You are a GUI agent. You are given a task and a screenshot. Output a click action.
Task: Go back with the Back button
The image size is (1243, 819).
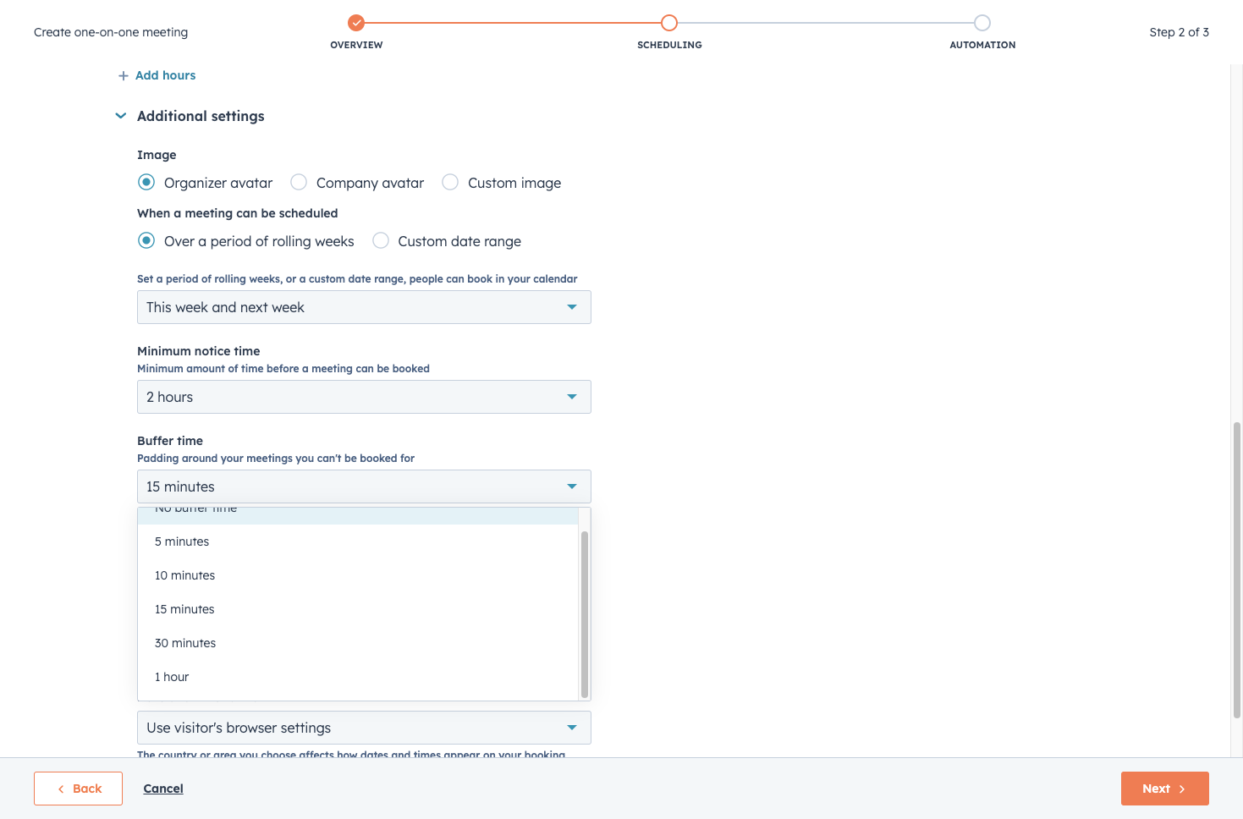pos(78,789)
